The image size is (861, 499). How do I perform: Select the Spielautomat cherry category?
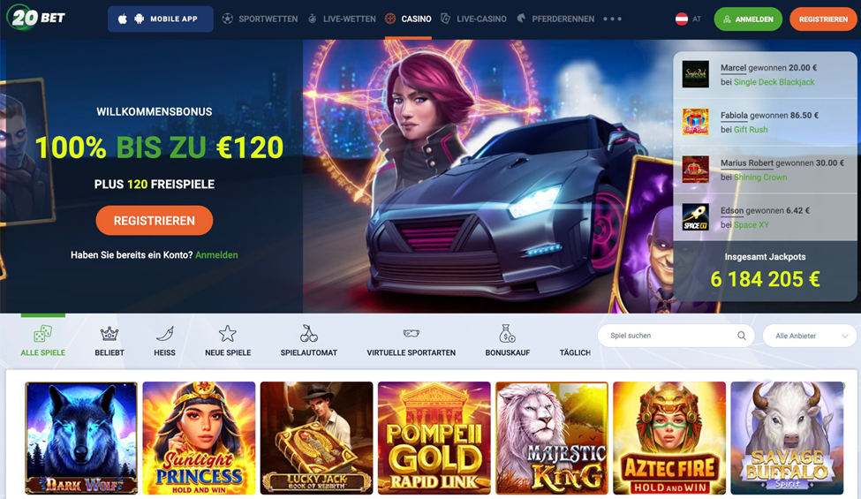click(308, 341)
